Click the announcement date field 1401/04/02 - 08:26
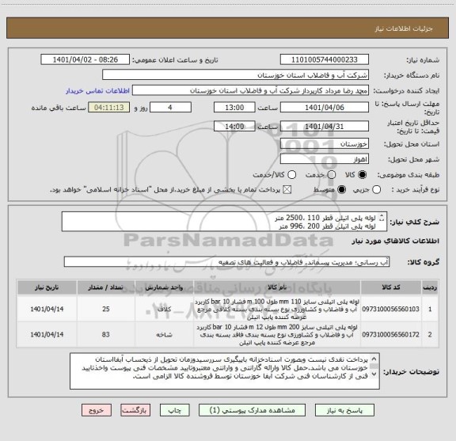The image size is (456, 441). point(85,59)
